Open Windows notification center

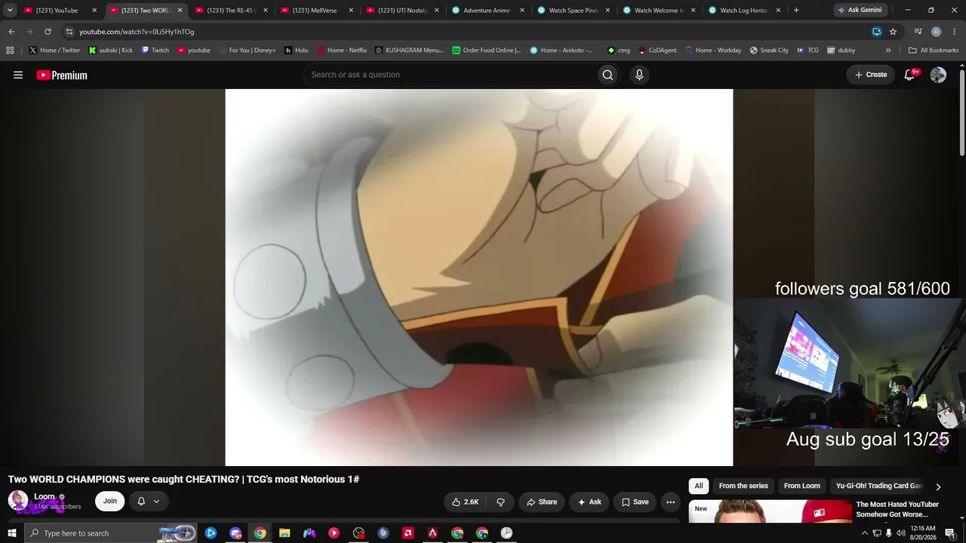[x=950, y=533]
